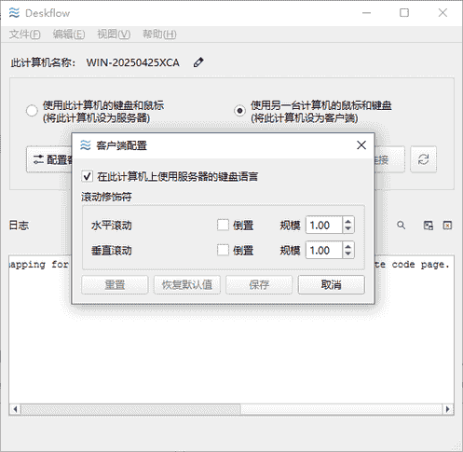This screenshot has width=463, height=452.
Task: Click the Deskflow logo in title bar
Action: pyautogui.click(x=14, y=13)
